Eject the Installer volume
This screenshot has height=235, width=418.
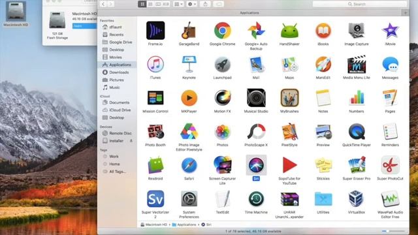(131, 141)
